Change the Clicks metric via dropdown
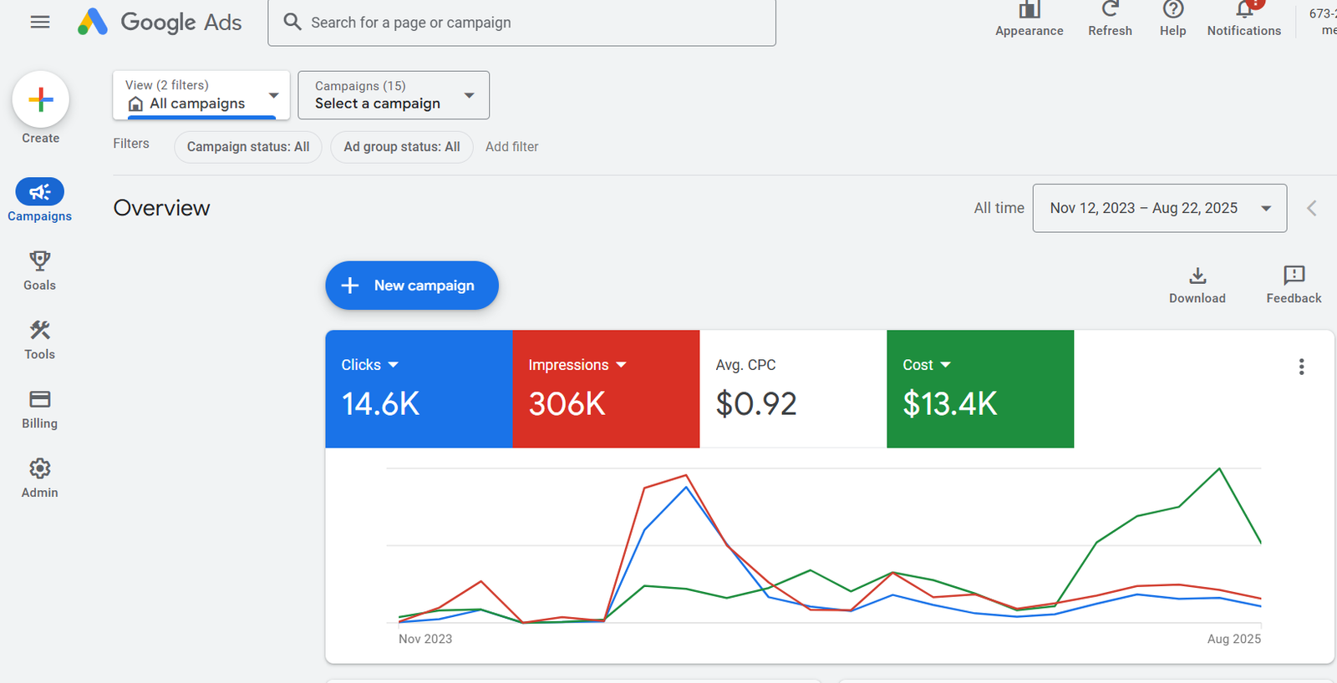Screen dimensions: 1337x683 click(x=393, y=365)
